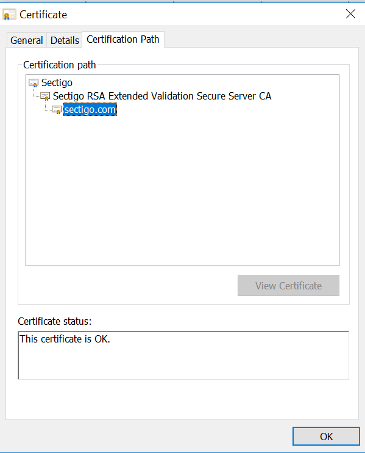The height and width of the screenshot is (453, 365).
Task: Select the Sectigo root entry in tree
Action: 57,82
